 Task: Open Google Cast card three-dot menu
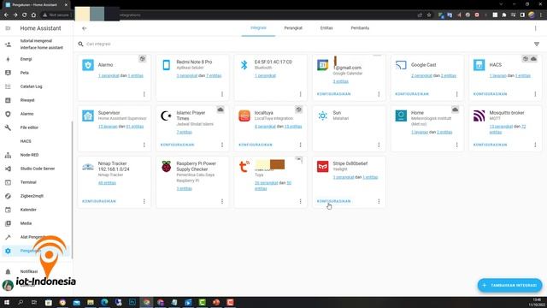[x=457, y=94]
